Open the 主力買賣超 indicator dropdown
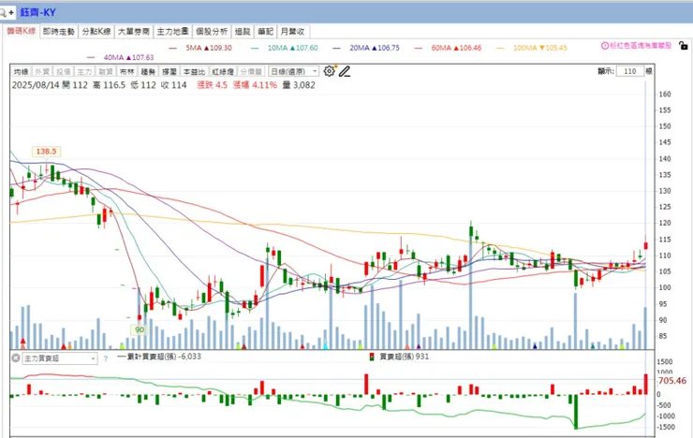Image resolution: width=693 pixels, height=438 pixels. click(x=60, y=358)
